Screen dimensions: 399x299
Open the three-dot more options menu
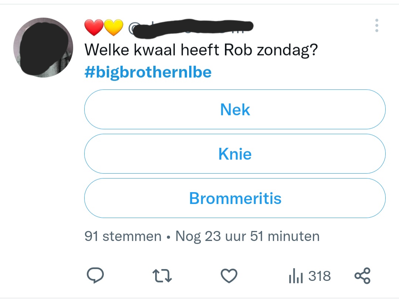377,26
